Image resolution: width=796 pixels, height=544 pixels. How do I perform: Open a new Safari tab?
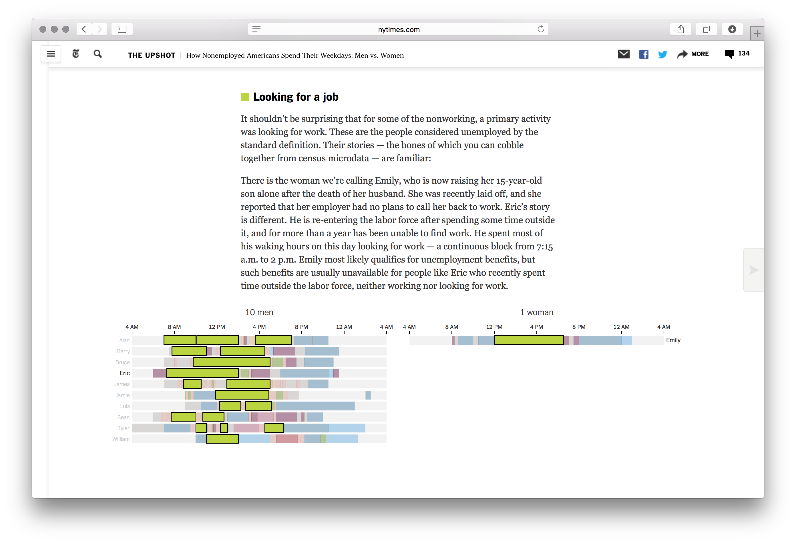[757, 33]
